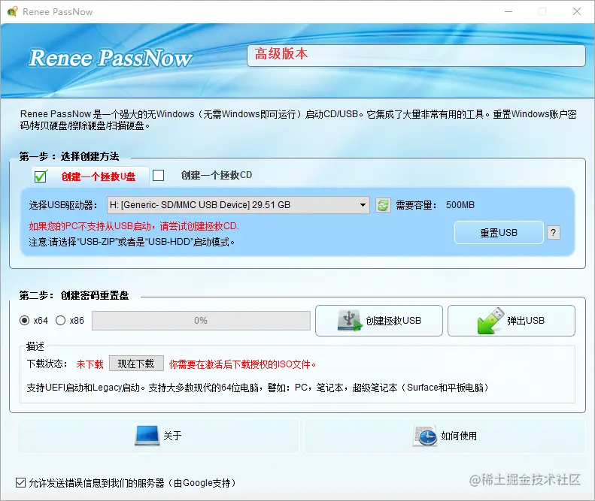
Task: Click the 500MB required capacity value
Action: pos(460,205)
